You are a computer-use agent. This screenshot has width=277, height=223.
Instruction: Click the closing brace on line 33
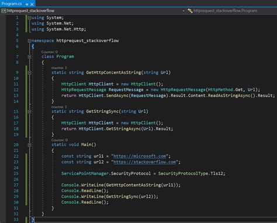point(33,219)
